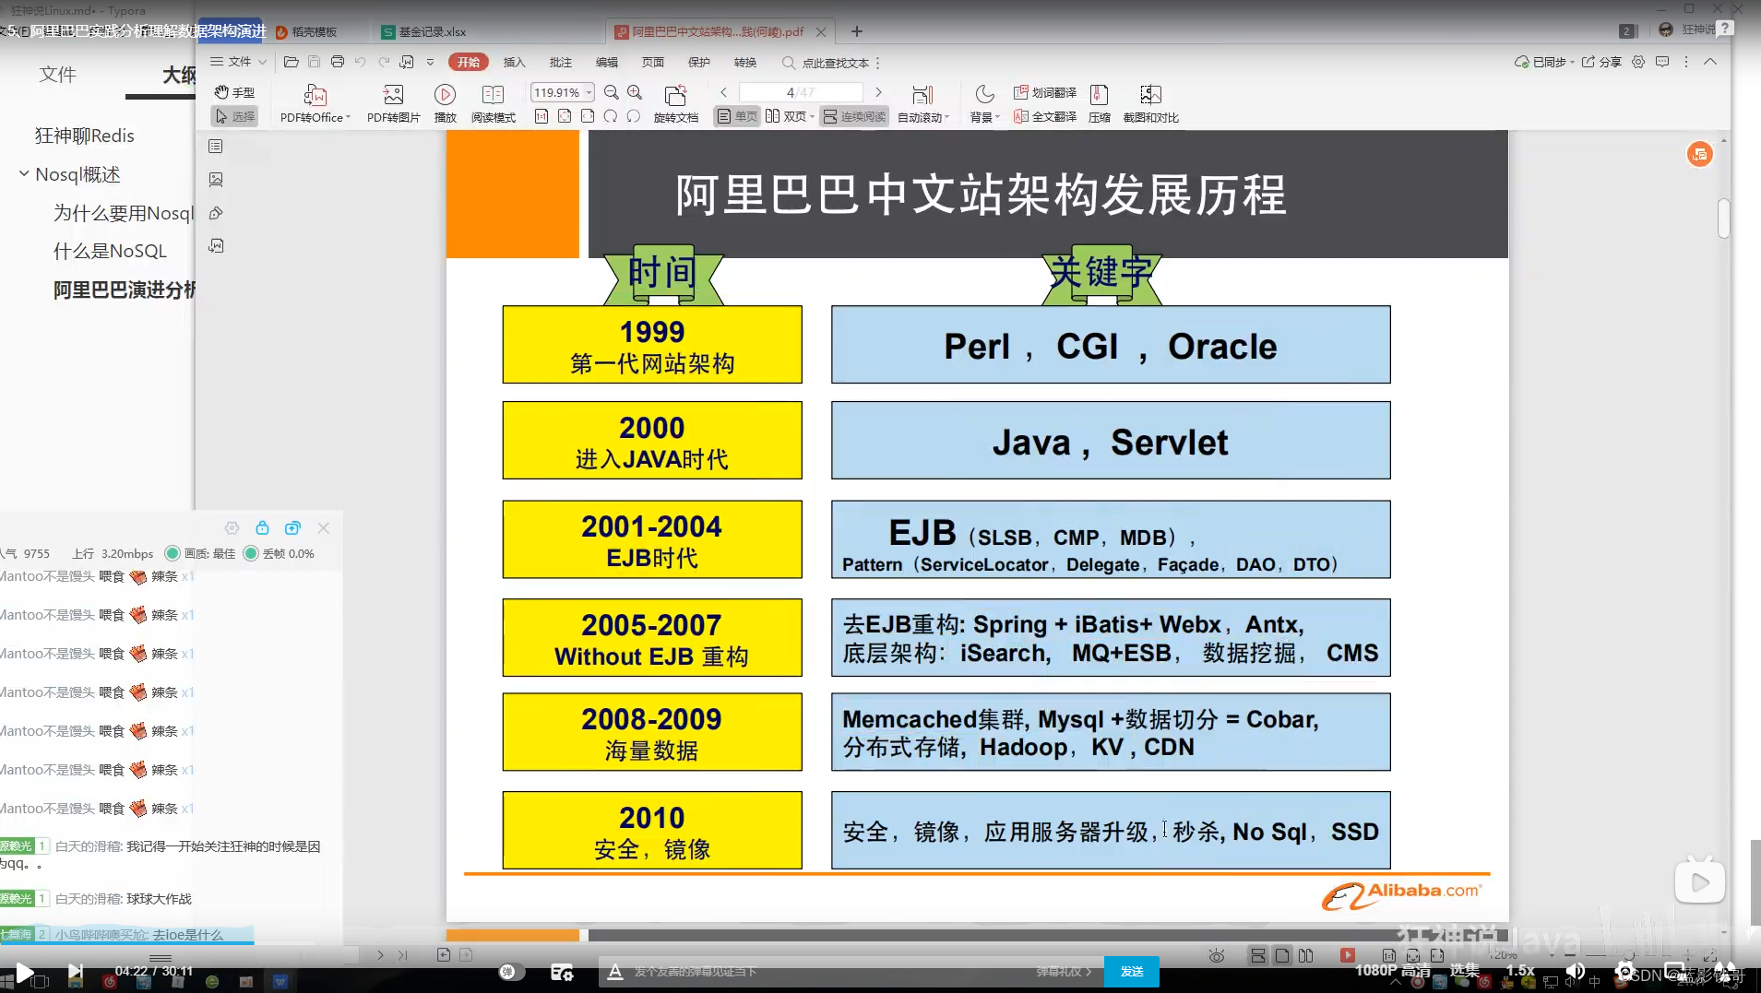The image size is (1761, 993).
Task: Toggle 连续阅读 continuous reading
Action: point(854,116)
